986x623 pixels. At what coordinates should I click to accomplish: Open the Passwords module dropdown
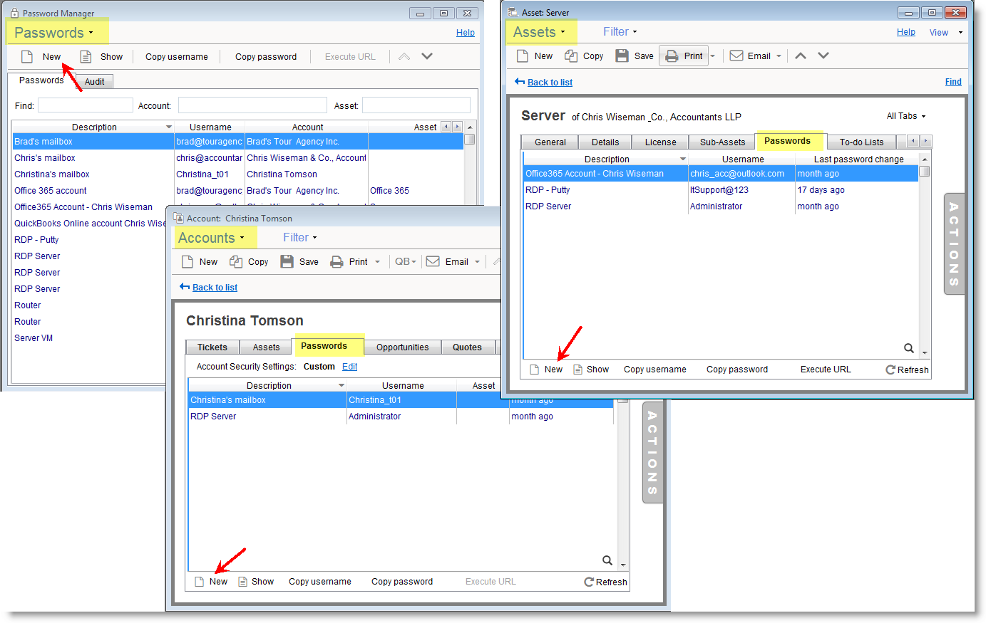tap(54, 33)
